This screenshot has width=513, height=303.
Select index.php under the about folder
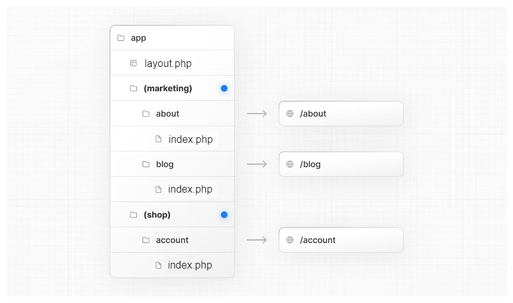190,139
